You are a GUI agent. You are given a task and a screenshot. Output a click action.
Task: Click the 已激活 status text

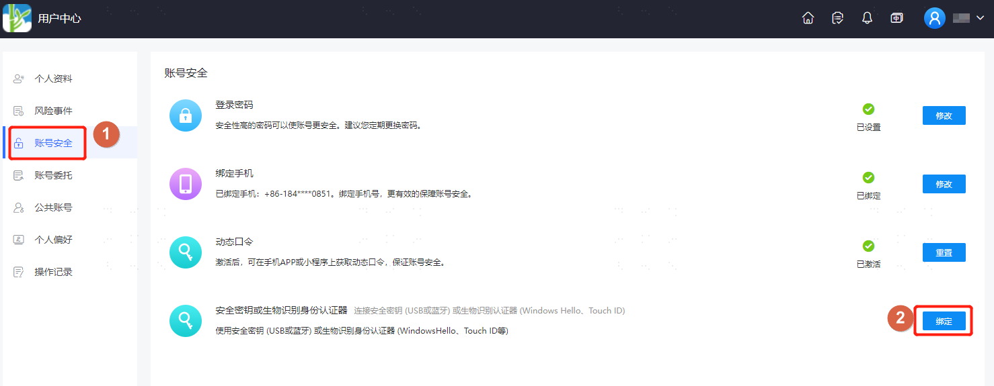pos(868,264)
